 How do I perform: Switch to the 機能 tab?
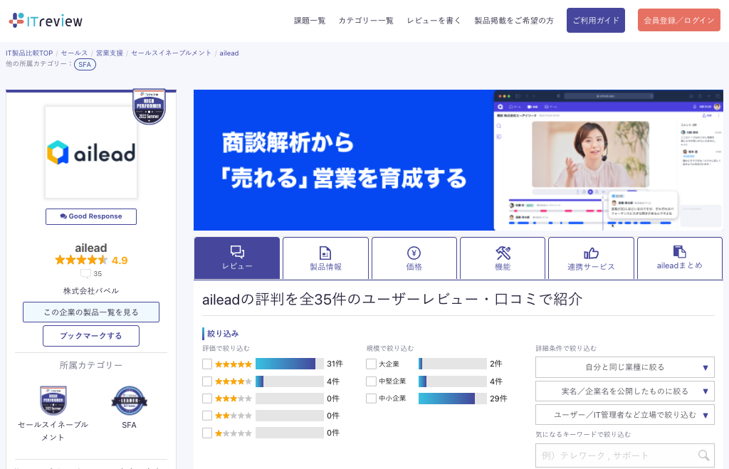tap(503, 258)
